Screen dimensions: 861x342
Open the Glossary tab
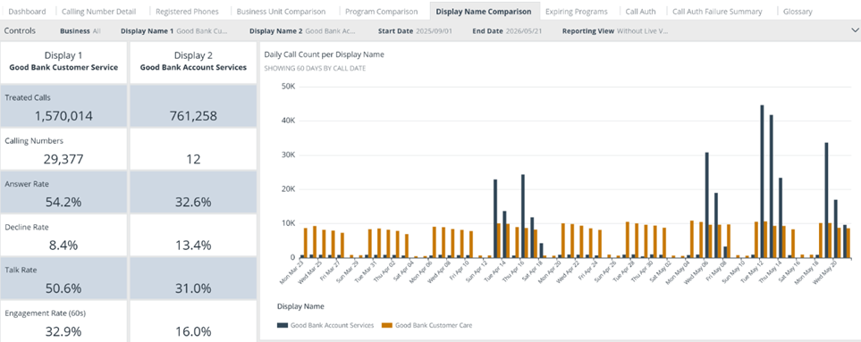[798, 11]
